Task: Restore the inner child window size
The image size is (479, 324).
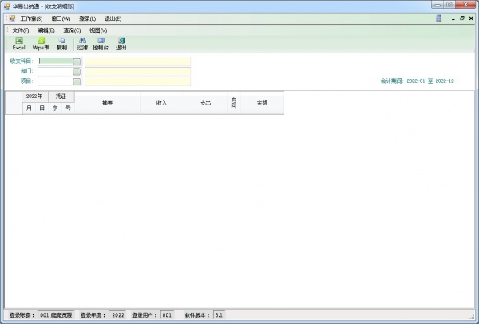Action: [x=462, y=18]
